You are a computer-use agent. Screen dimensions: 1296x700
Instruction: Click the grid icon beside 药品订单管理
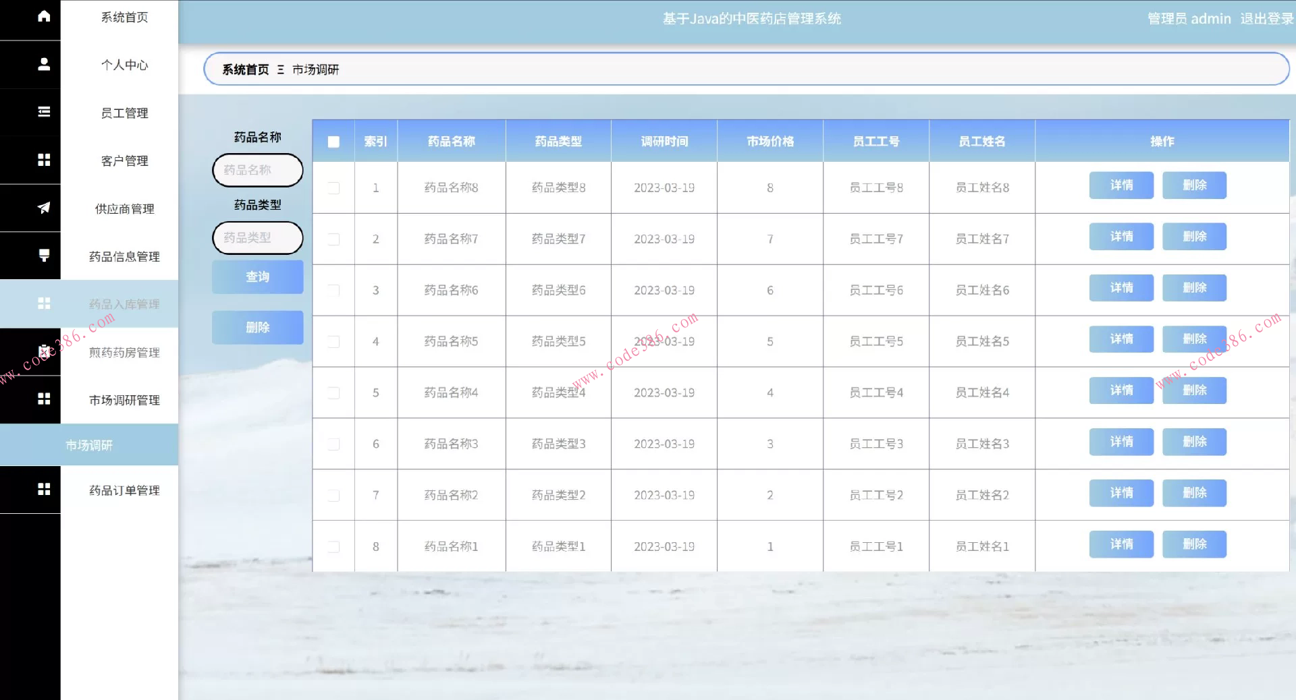click(44, 490)
